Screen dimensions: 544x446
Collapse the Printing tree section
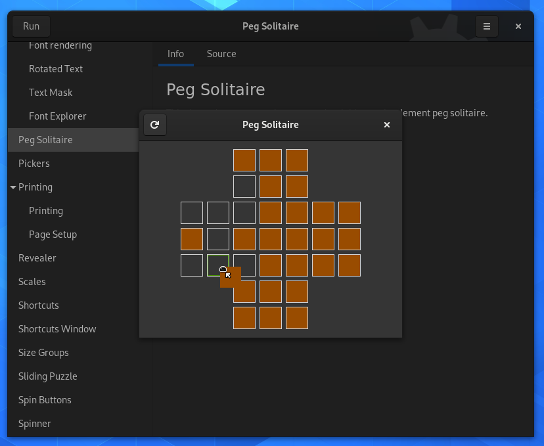[x=13, y=187]
